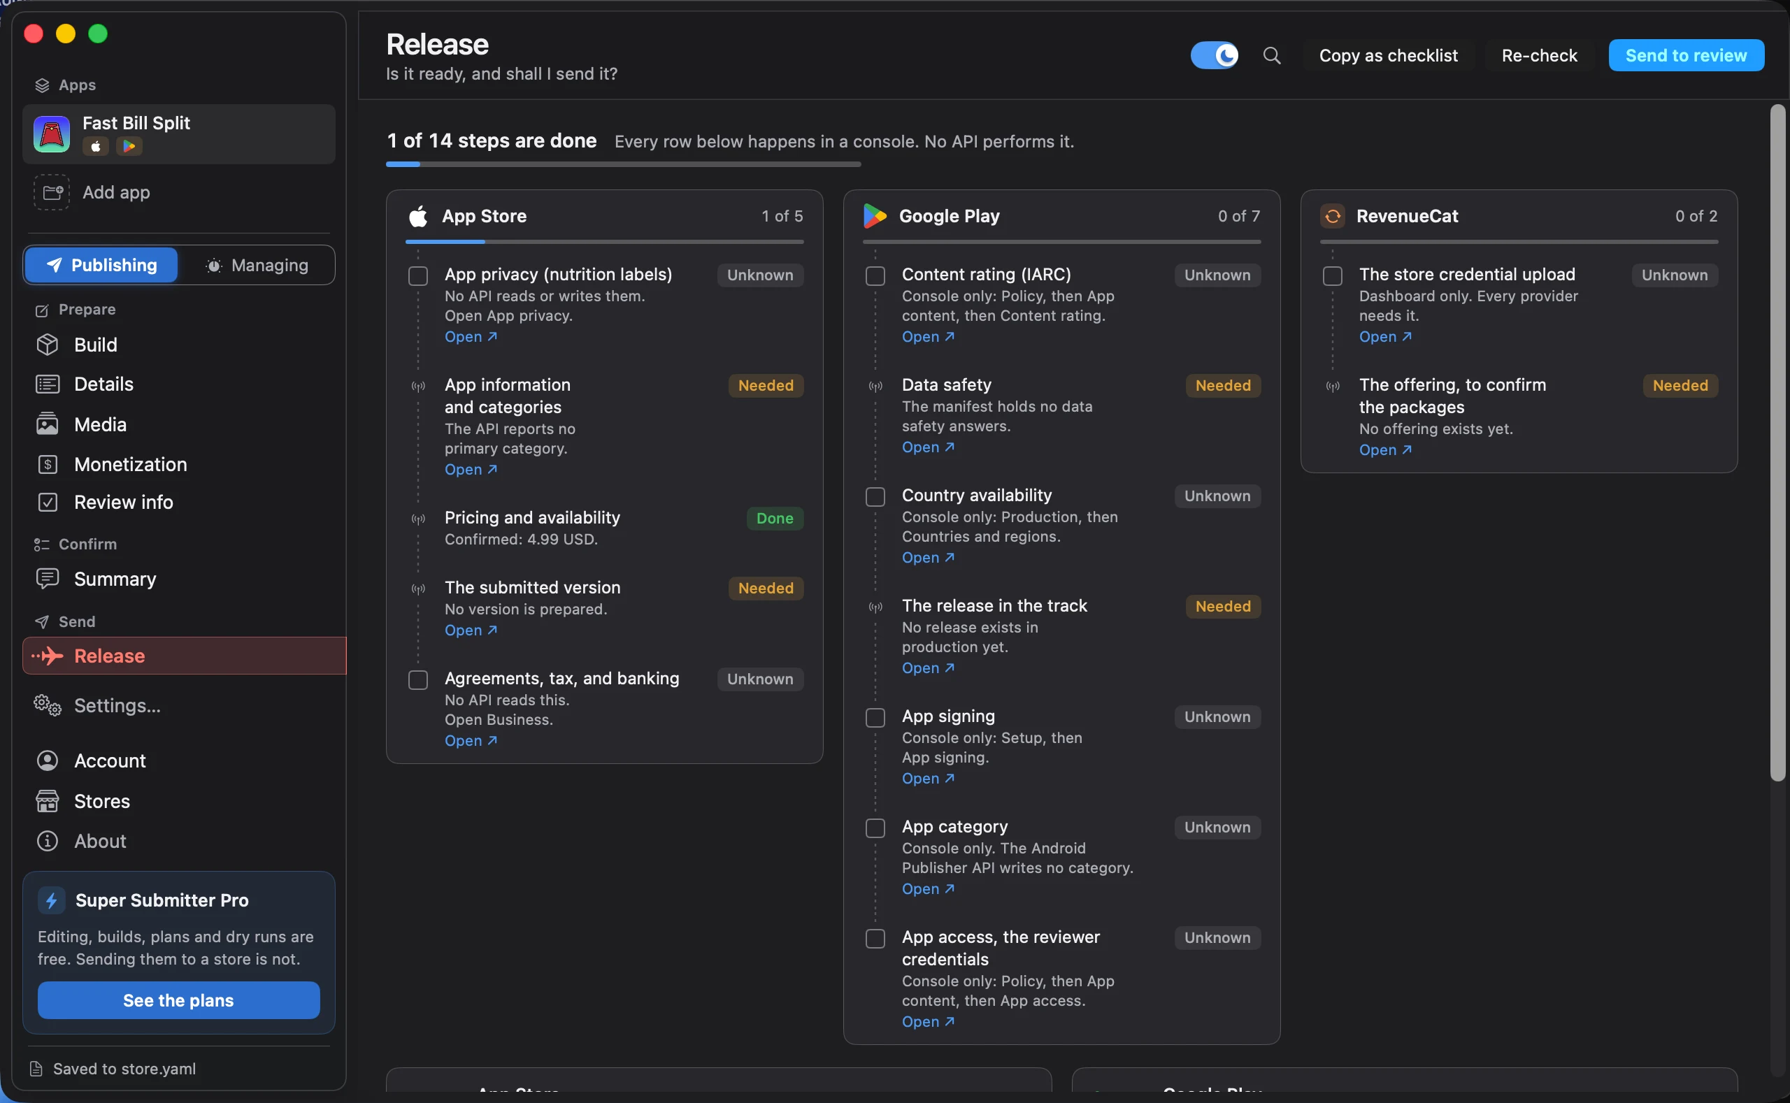The width and height of the screenshot is (1790, 1103).
Task: Open link under store credential upload
Action: pyautogui.click(x=1385, y=337)
